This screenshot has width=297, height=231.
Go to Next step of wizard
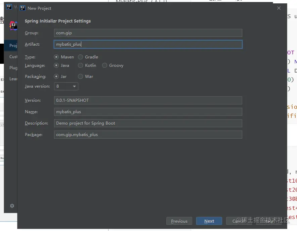point(209,221)
